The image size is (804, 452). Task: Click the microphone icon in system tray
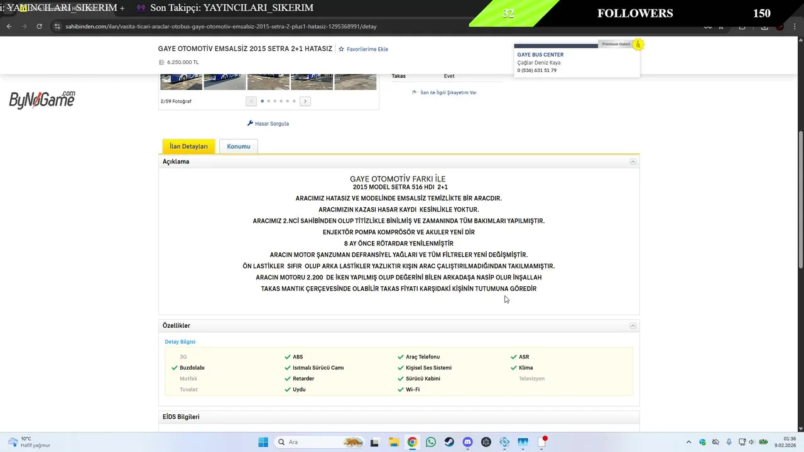[x=729, y=442]
